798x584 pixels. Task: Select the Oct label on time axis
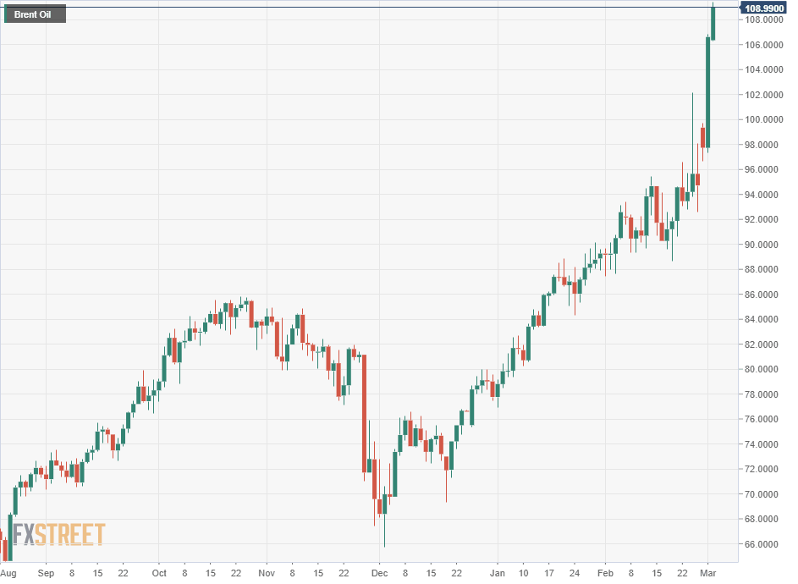click(159, 572)
